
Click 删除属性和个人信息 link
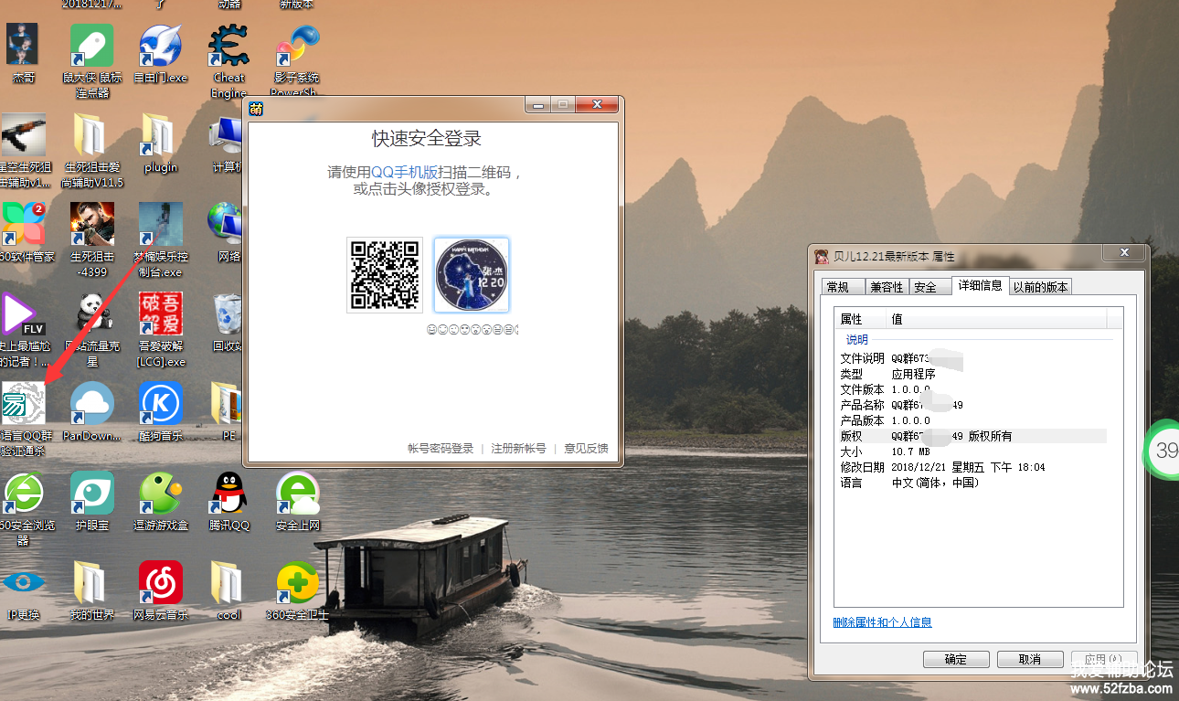coord(882,622)
